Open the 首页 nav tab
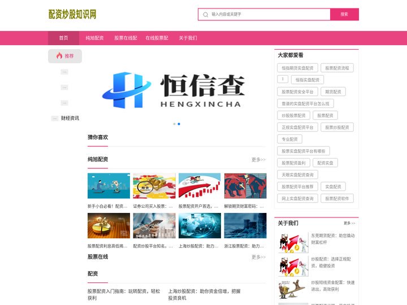407x305 pixels. click(x=63, y=38)
